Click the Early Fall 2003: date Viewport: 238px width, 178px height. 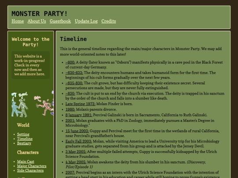pos(78,141)
